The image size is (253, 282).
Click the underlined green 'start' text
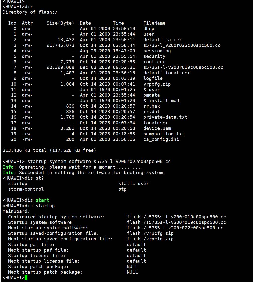coord(42,200)
